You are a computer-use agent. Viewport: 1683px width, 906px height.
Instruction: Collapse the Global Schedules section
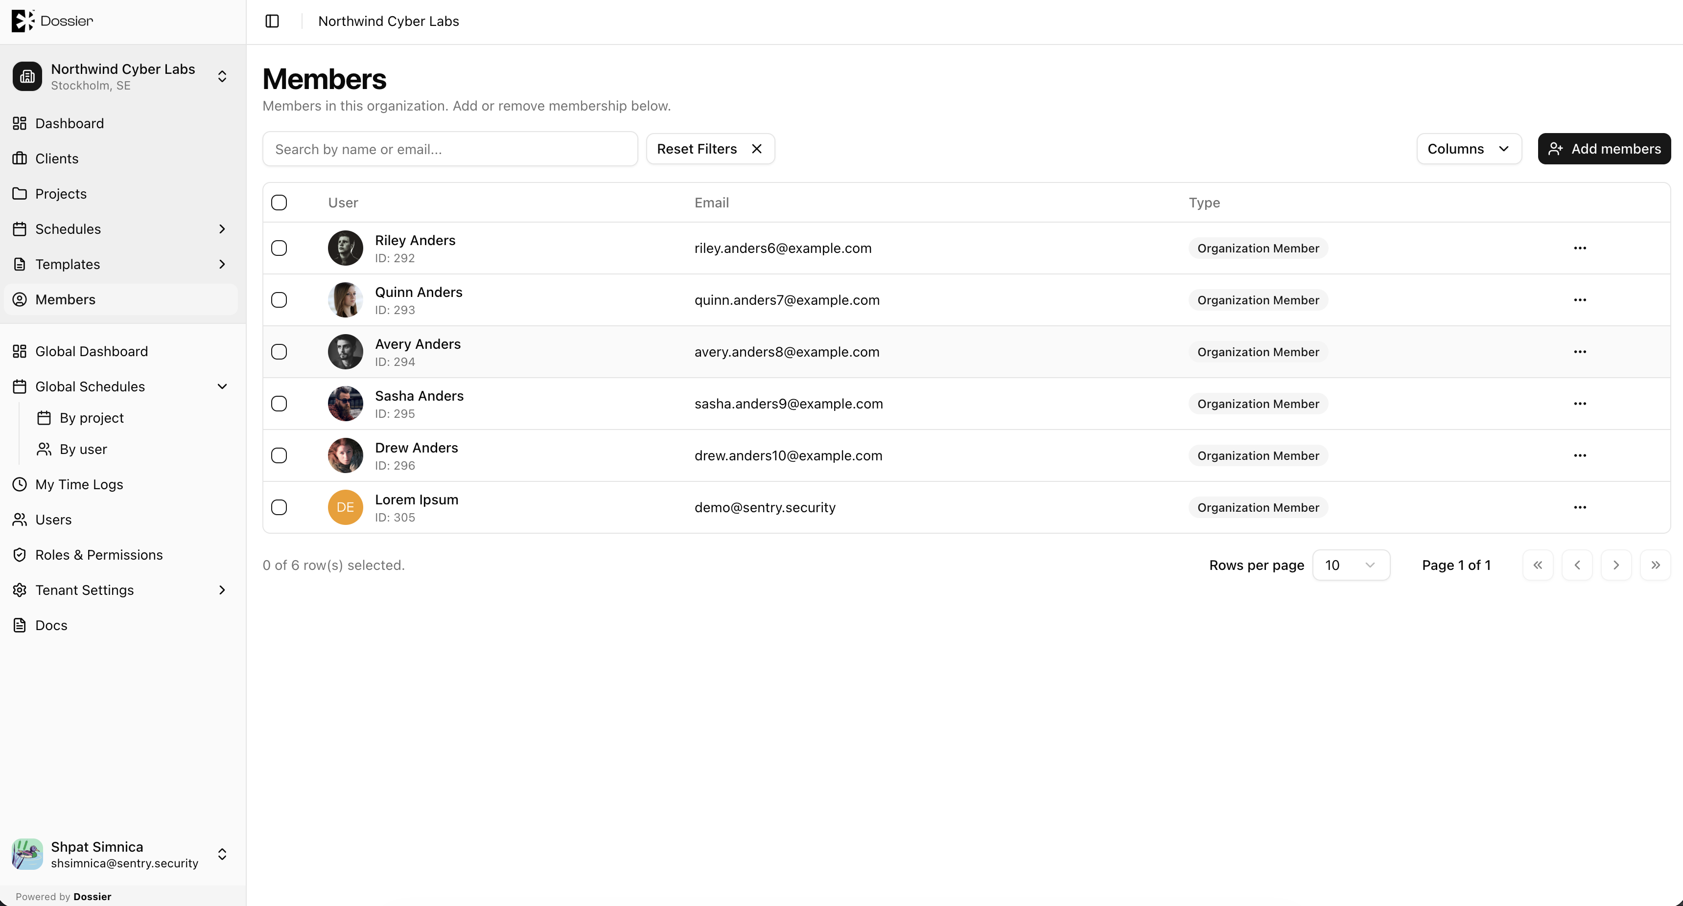click(x=222, y=386)
